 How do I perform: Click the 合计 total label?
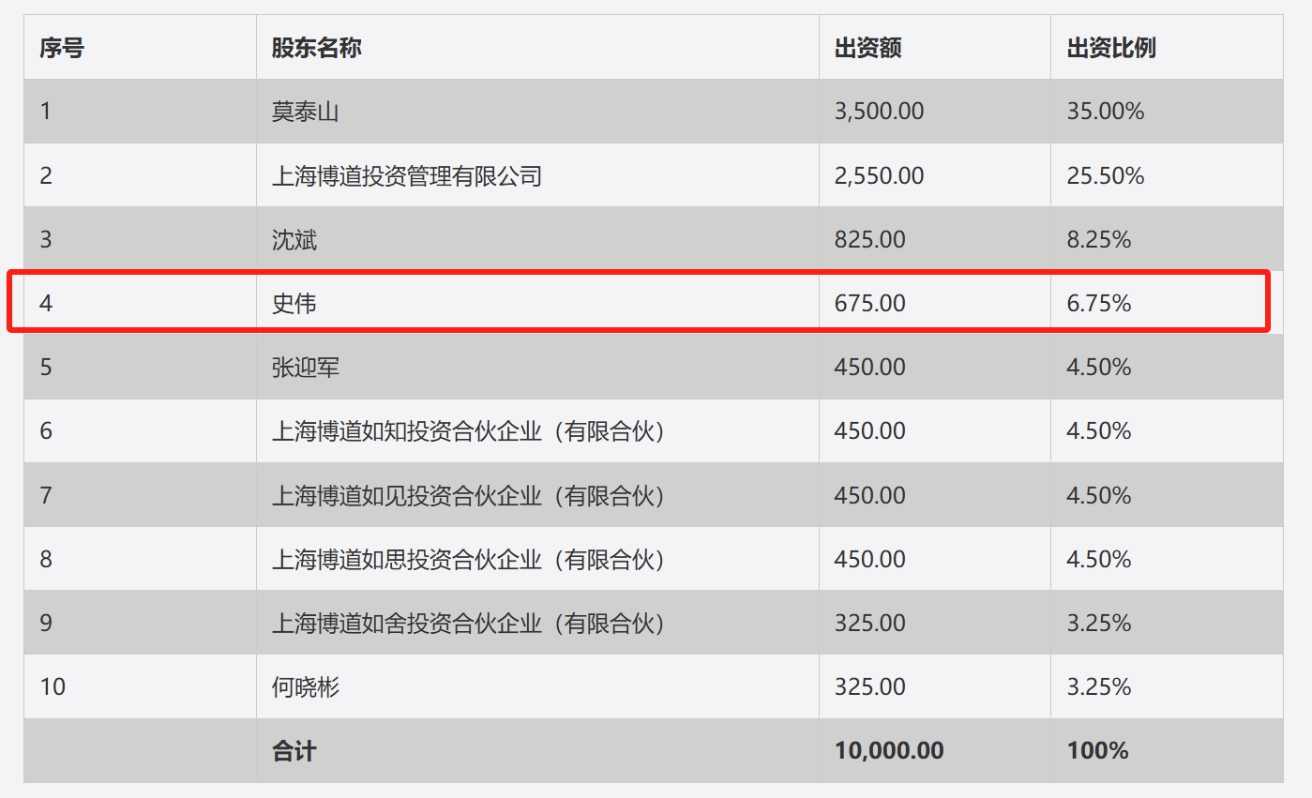pyautogui.click(x=294, y=750)
